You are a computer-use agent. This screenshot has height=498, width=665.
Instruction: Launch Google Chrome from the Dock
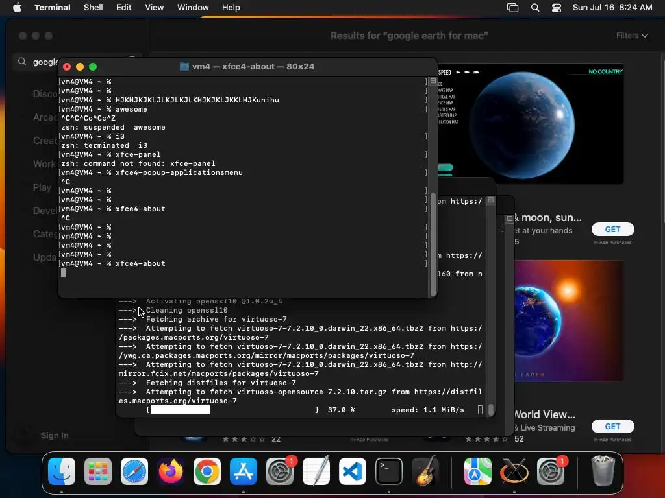(x=207, y=471)
